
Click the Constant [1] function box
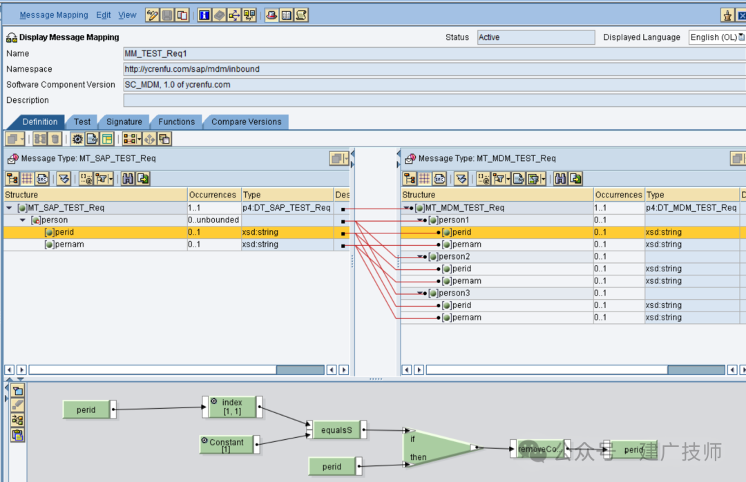pos(227,445)
